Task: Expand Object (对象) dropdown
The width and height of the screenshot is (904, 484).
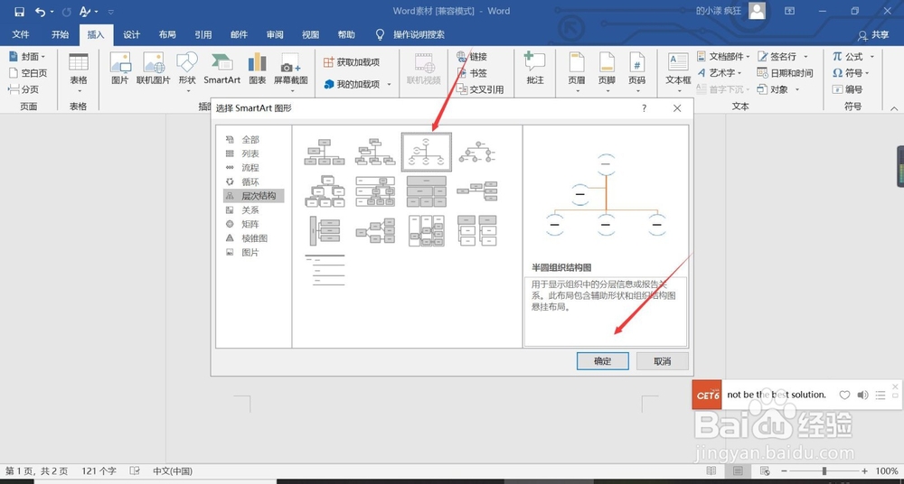Action: click(797, 89)
